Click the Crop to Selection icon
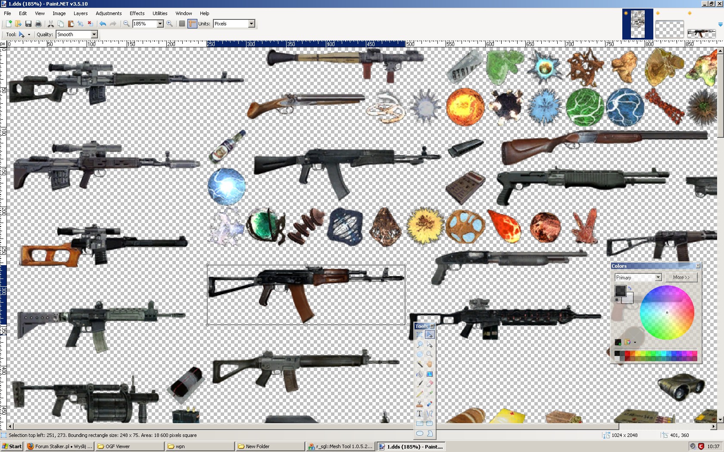This screenshot has height=452, width=724. 80,24
